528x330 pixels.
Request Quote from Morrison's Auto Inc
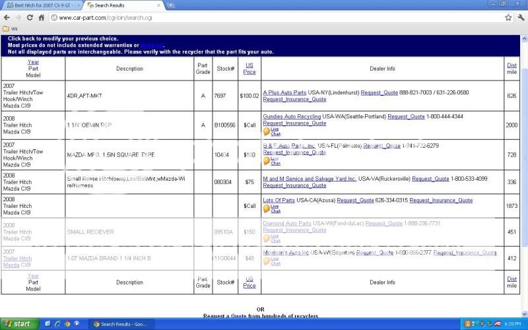(x=375, y=253)
